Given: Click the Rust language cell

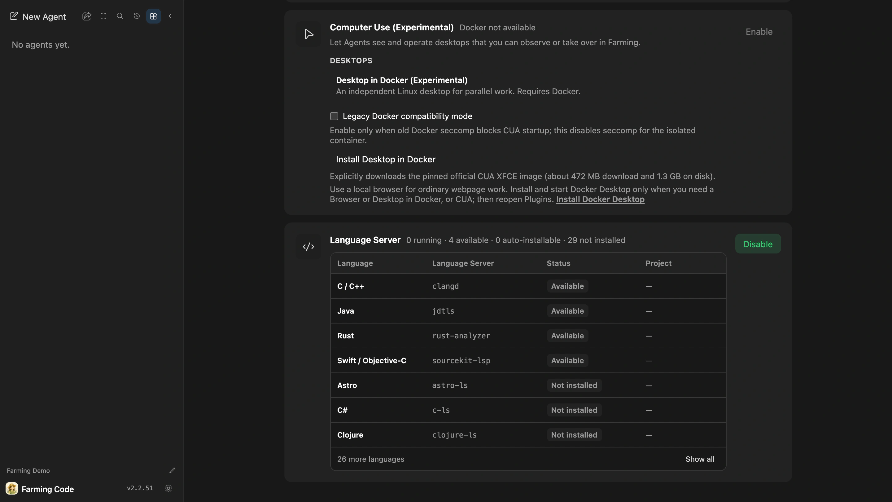Looking at the screenshot, I should [345, 336].
